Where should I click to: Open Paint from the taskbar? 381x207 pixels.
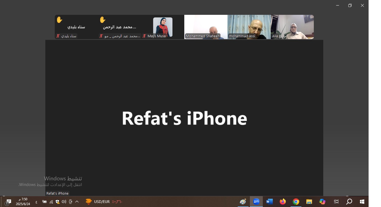point(243,202)
